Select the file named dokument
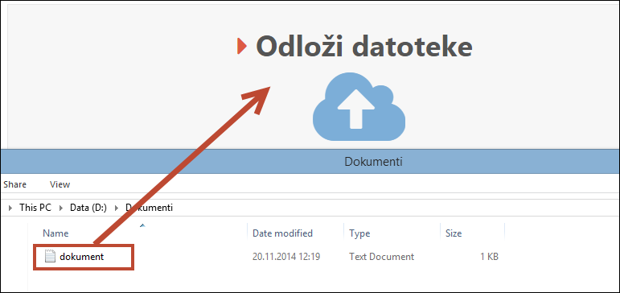This screenshot has width=620, height=293. [82, 257]
